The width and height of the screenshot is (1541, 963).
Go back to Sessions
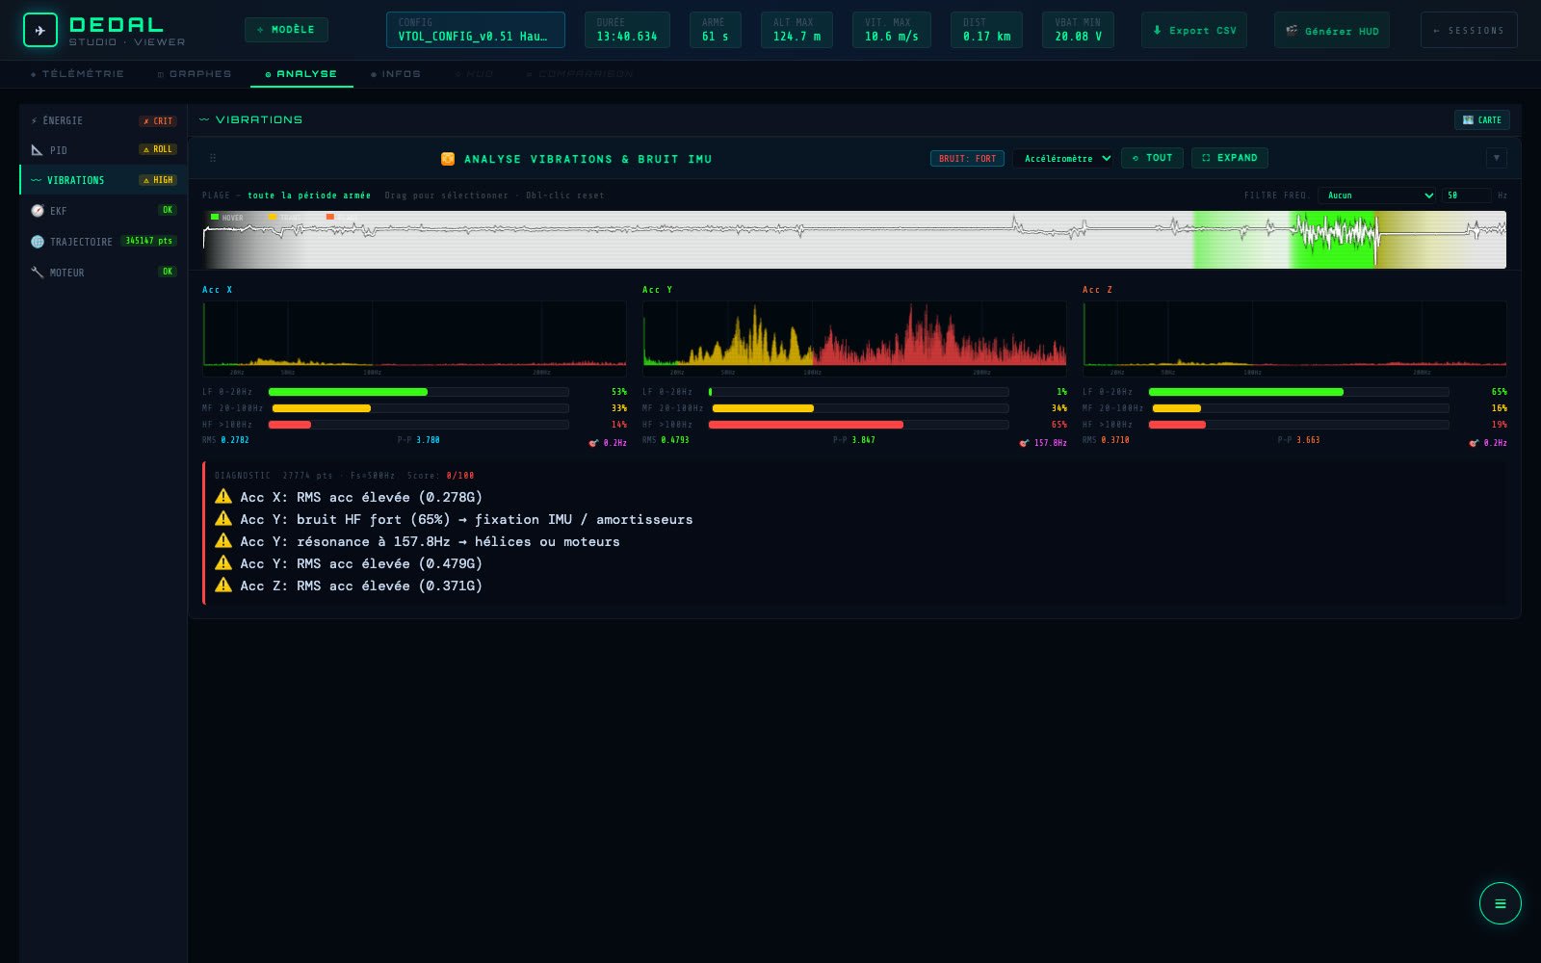tap(1469, 30)
